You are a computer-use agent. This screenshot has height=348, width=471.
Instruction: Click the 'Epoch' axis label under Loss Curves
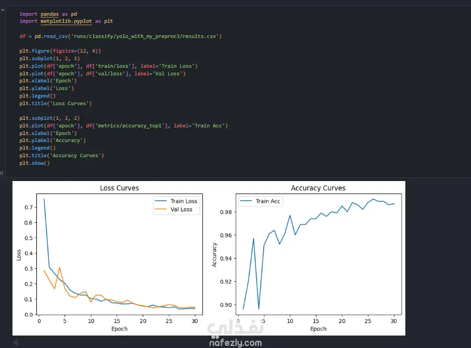(119, 329)
